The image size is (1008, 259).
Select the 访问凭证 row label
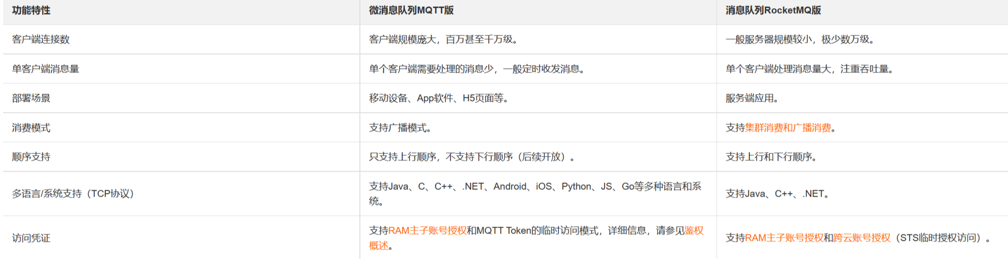point(31,238)
